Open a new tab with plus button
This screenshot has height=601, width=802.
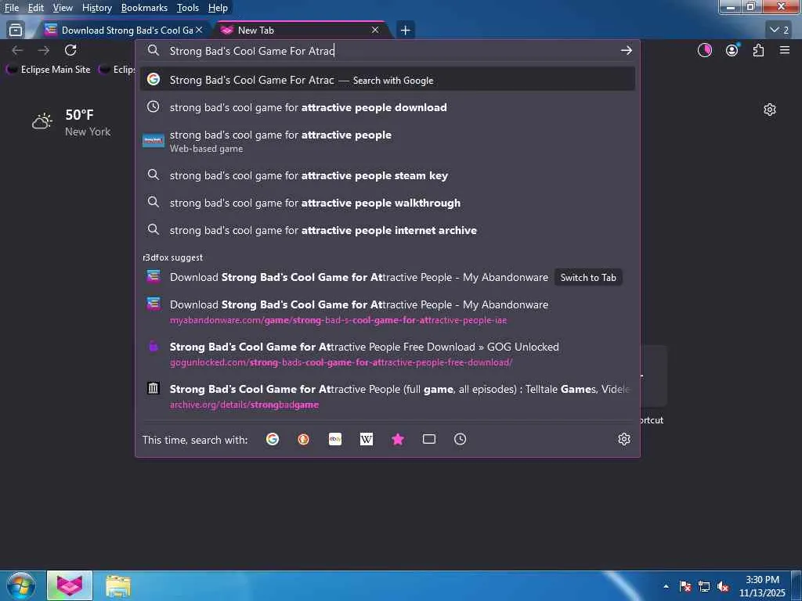pos(406,31)
